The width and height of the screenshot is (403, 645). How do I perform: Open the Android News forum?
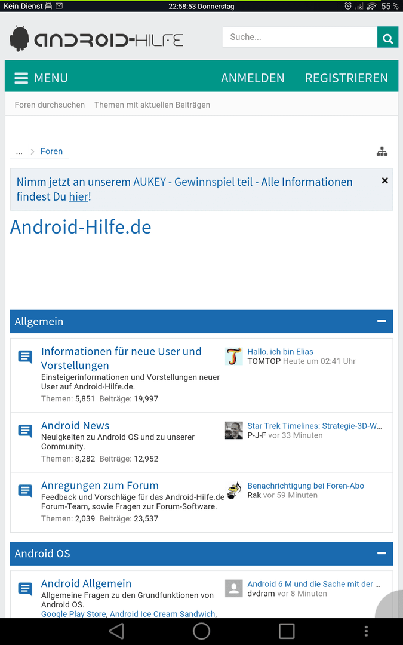click(x=75, y=425)
